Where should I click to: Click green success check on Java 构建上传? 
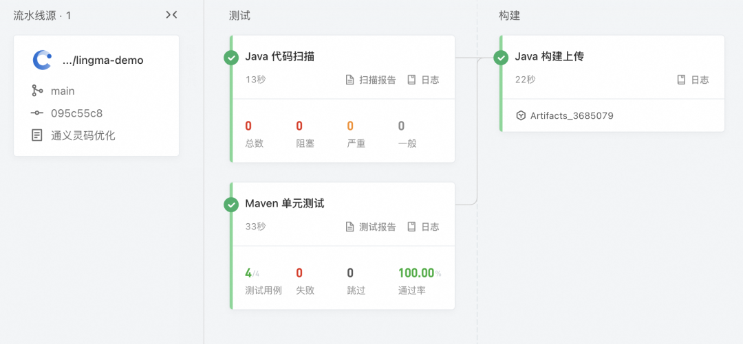[x=501, y=57]
